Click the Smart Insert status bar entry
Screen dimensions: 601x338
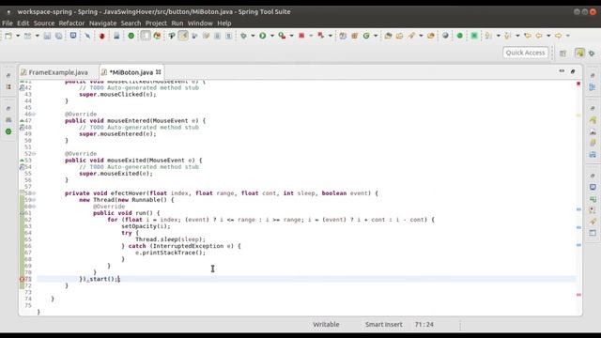pyautogui.click(x=384, y=324)
